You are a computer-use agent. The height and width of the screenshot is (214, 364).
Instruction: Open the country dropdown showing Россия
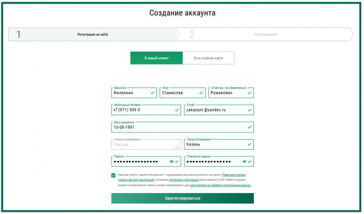click(146, 145)
